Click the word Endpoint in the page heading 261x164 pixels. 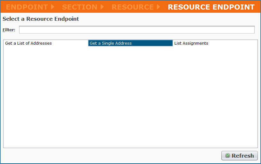66,19
